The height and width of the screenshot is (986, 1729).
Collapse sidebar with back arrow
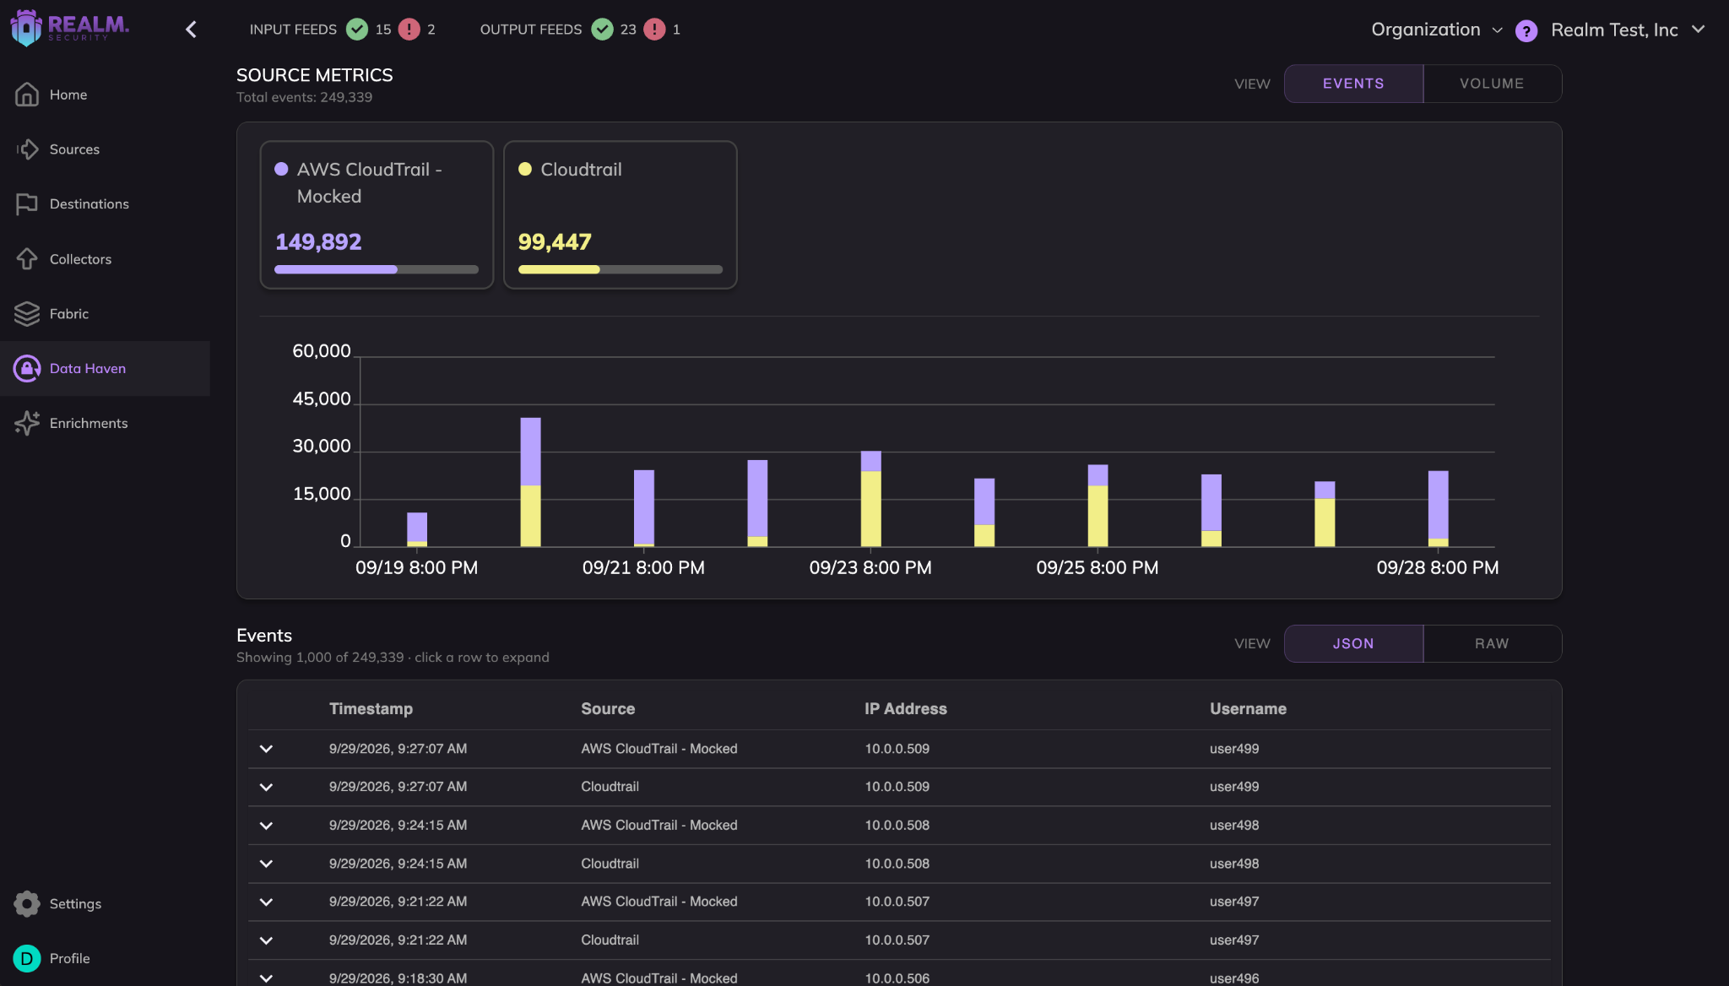coord(191,30)
